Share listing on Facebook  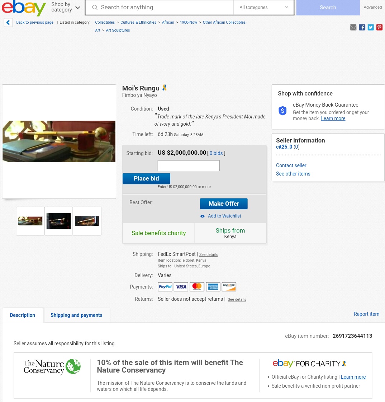(362, 27)
